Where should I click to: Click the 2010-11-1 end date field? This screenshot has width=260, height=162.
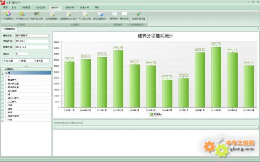coord(32,47)
